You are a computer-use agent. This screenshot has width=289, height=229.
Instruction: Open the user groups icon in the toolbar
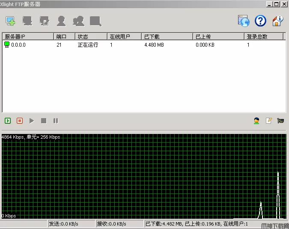click(78, 21)
